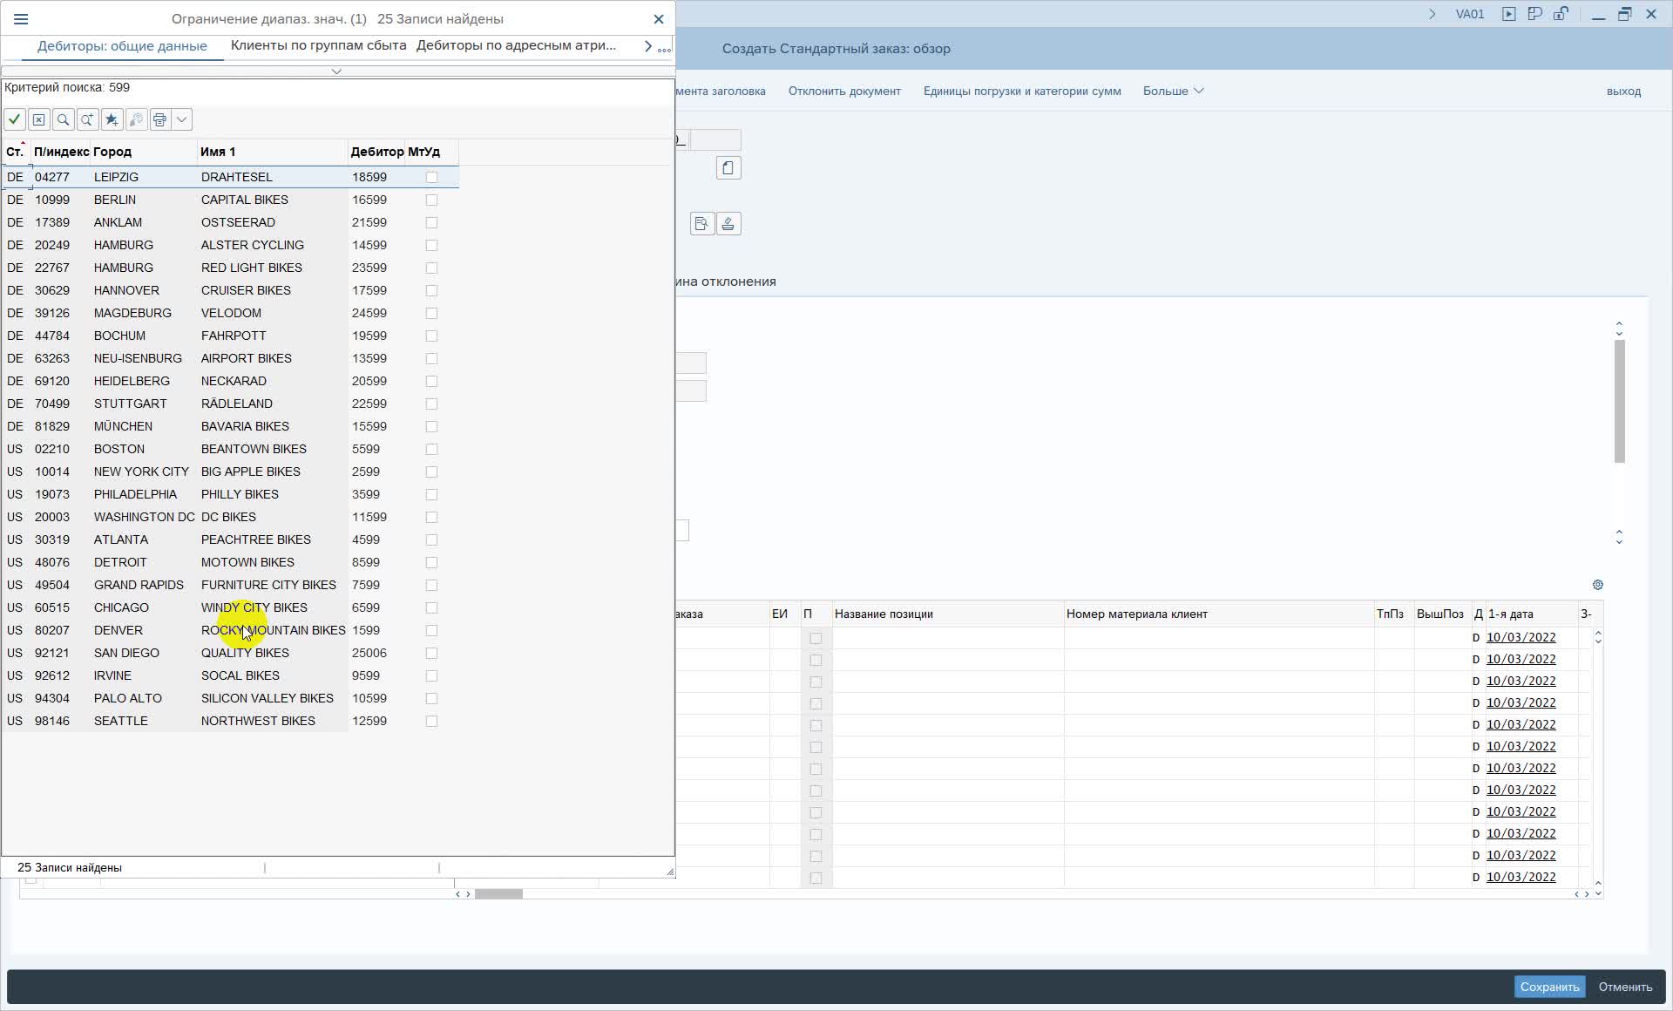1673x1011 pixels.
Task: Switch to Клиенты по группам сбыта tab
Action: [318, 45]
